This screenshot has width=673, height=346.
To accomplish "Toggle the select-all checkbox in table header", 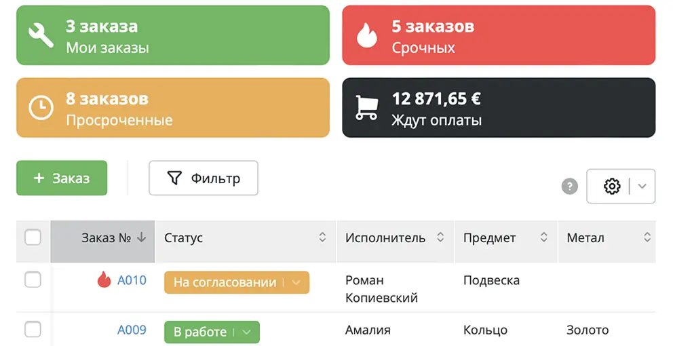I will pos(33,237).
